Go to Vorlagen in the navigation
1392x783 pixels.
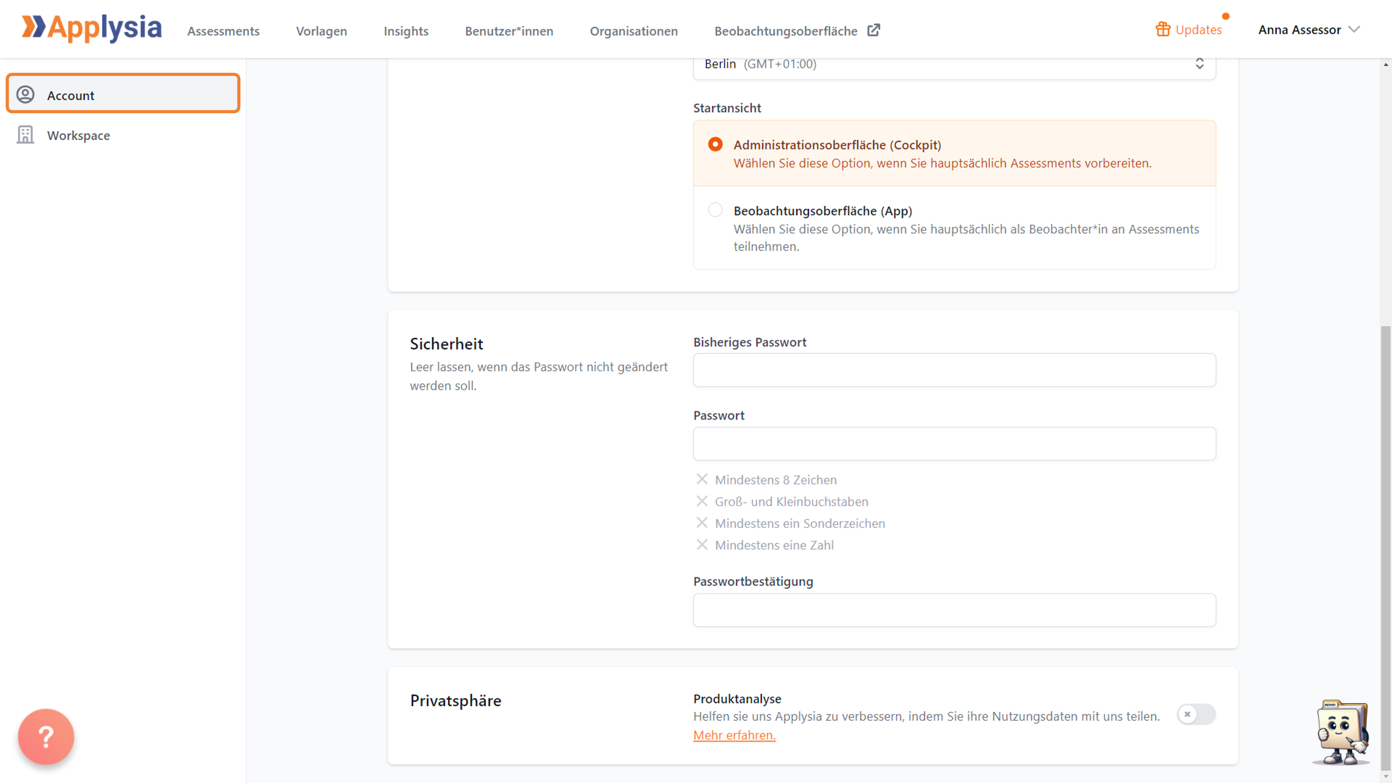pyautogui.click(x=321, y=31)
